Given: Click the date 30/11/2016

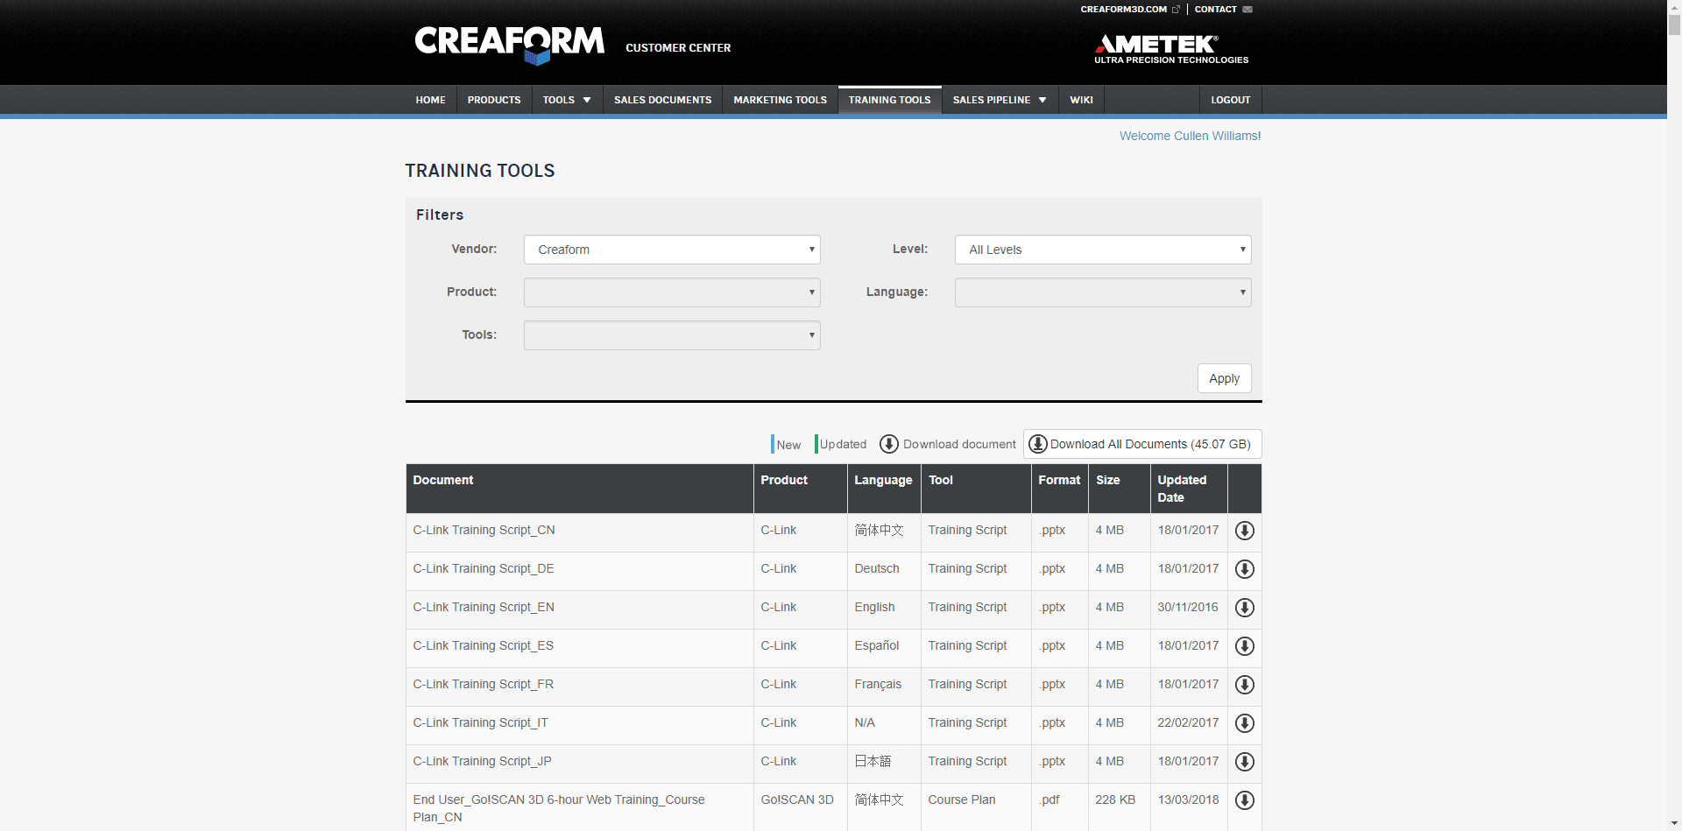Looking at the screenshot, I should point(1188,607).
